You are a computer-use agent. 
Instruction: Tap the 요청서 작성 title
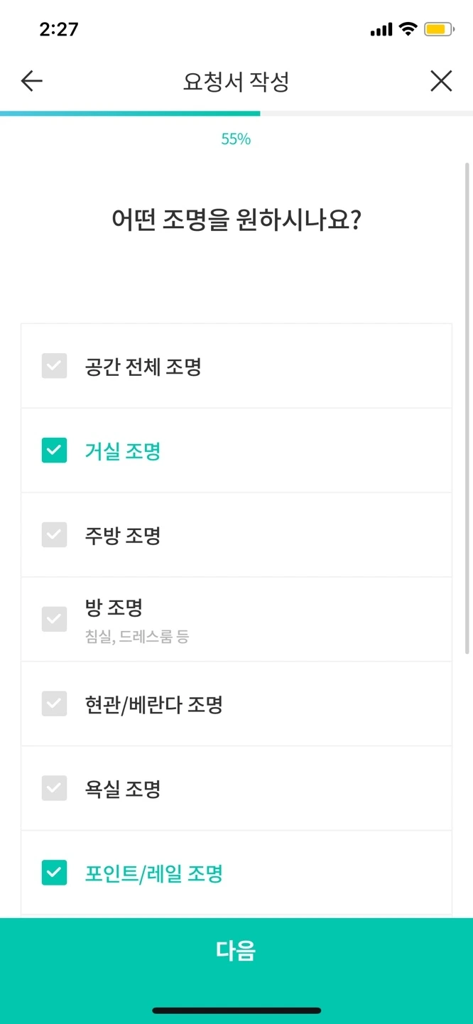point(236,81)
